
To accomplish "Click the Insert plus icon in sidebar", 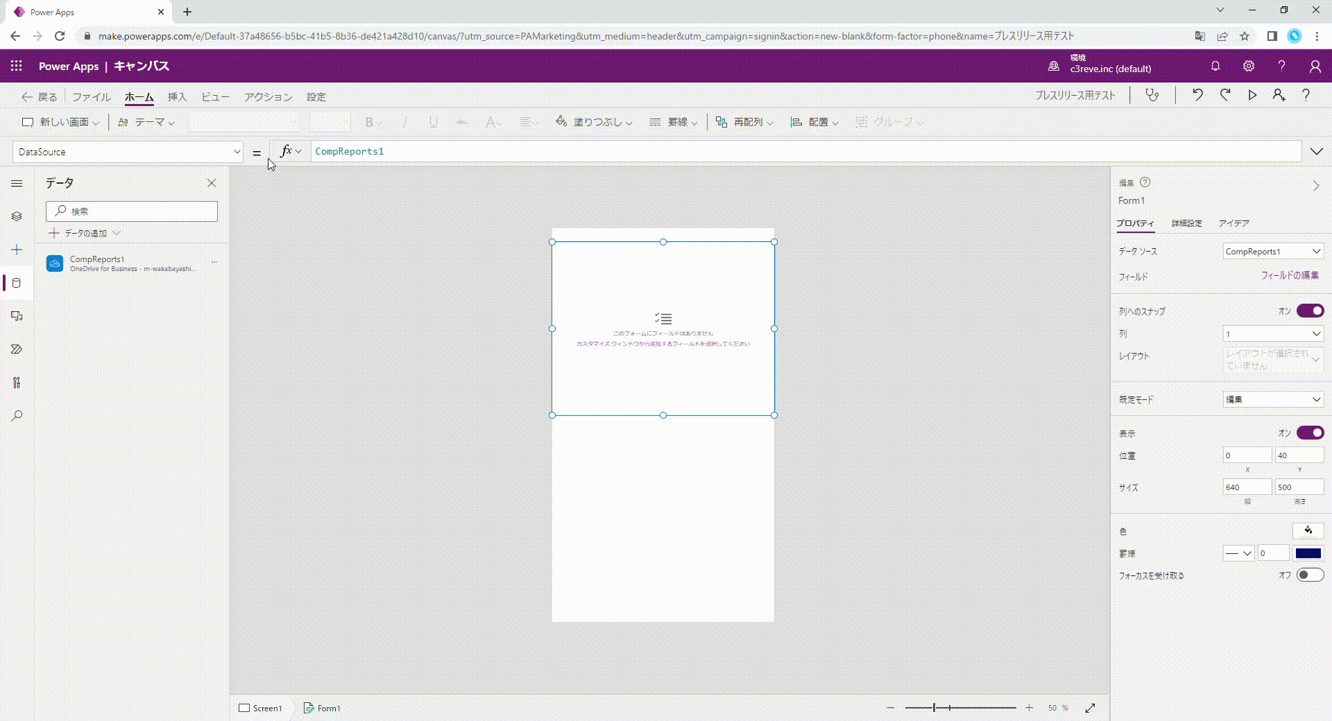I will pyautogui.click(x=17, y=250).
